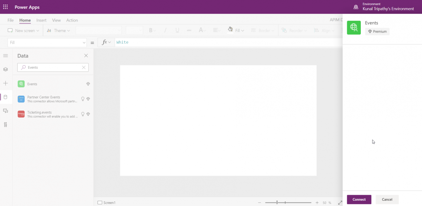
Task: Click the Connect button for Events
Action: 359,199
